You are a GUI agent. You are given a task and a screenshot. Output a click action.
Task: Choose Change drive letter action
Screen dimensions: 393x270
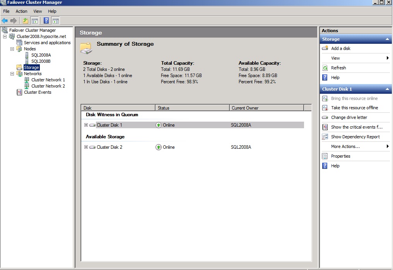click(x=349, y=117)
